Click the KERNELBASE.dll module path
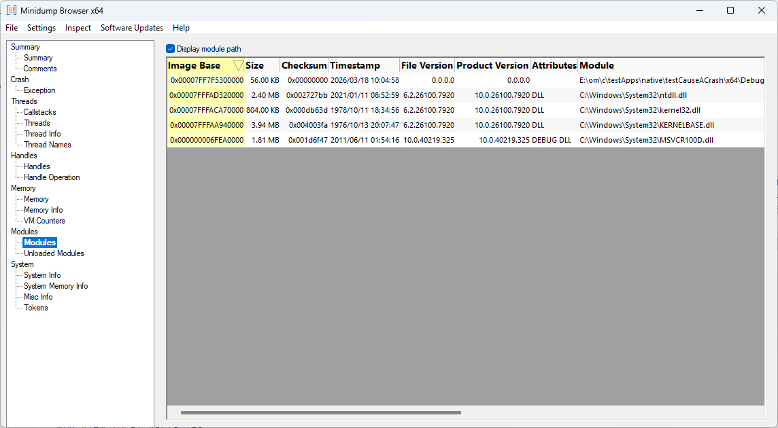This screenshot has height=428, width=778. pyautogui.click(x=647, y=125)
